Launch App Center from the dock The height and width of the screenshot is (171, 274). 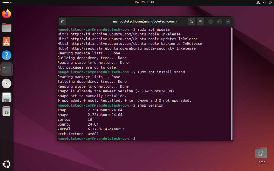tap(6, 41)
